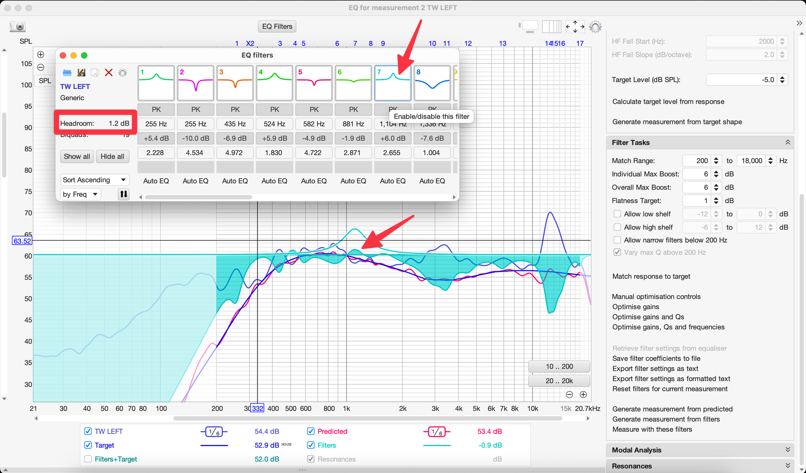Open the by Freq dropdown
The height and width of the screenshot is (473, 806).
(x=81, y=194)
